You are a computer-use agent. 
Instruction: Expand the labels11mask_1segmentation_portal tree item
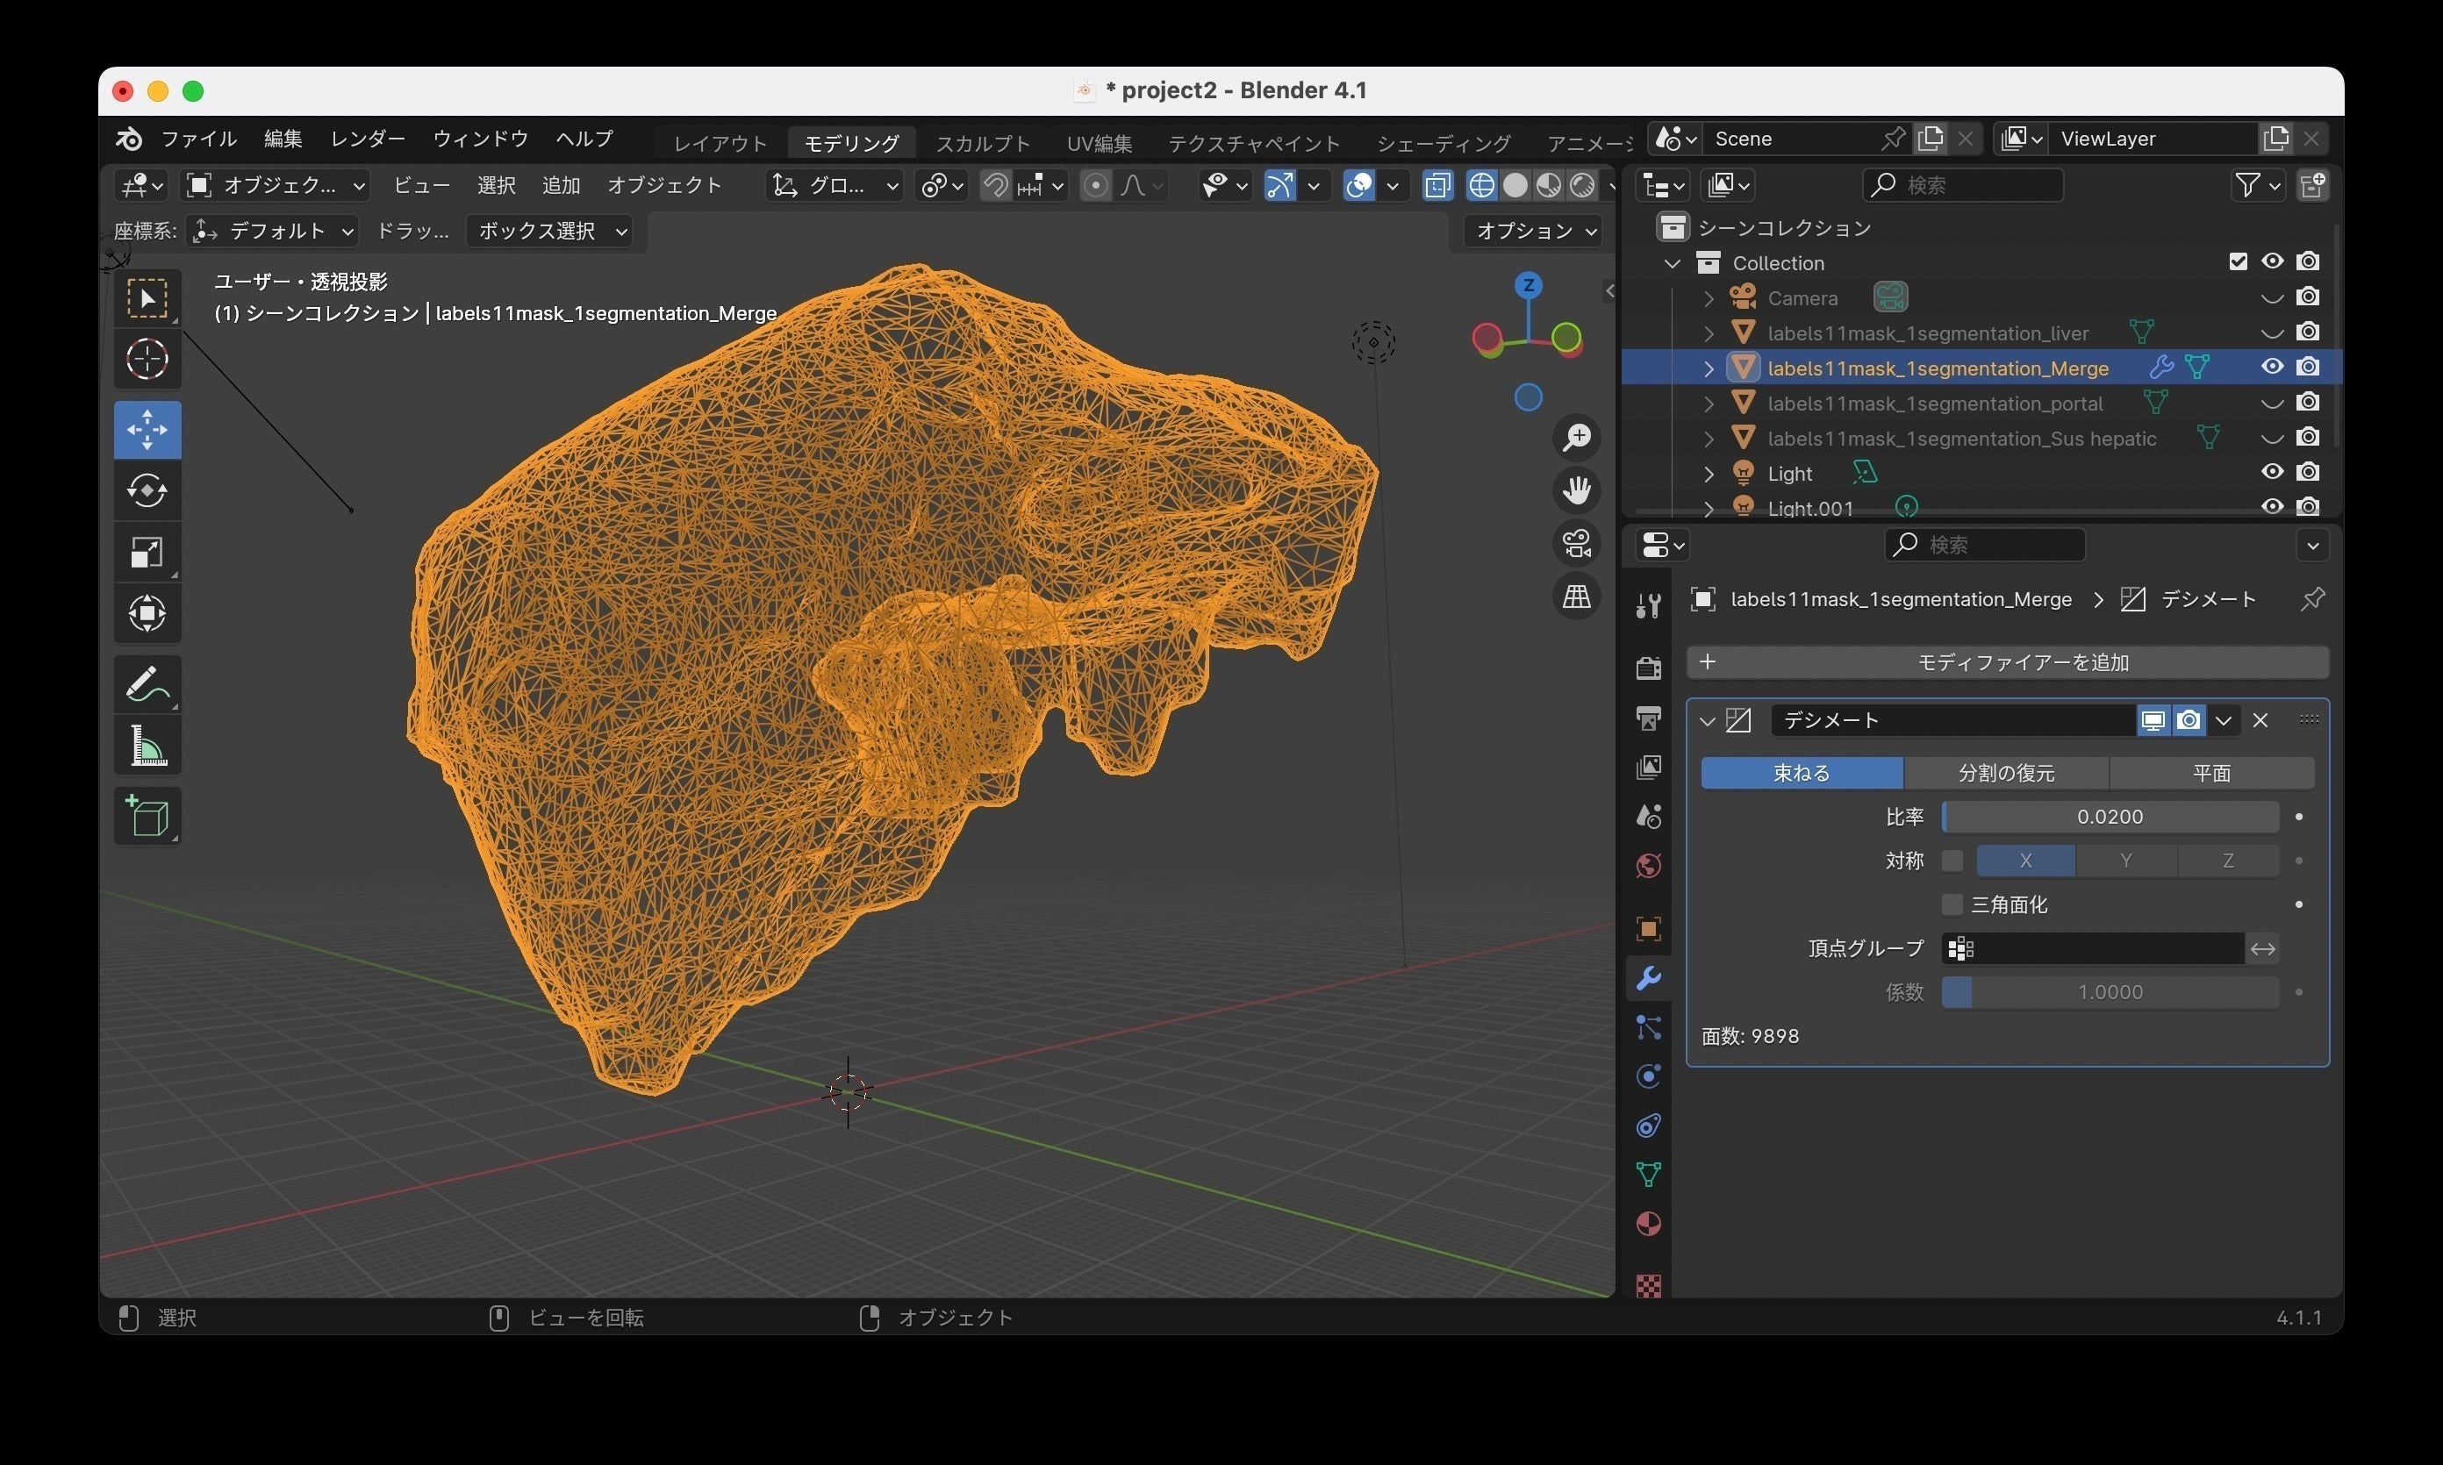1709,404
